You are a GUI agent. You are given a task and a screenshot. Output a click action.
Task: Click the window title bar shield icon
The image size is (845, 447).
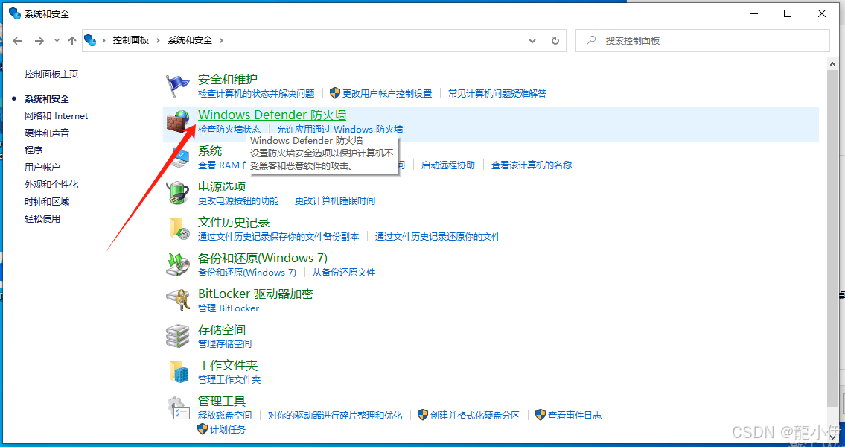15,13
